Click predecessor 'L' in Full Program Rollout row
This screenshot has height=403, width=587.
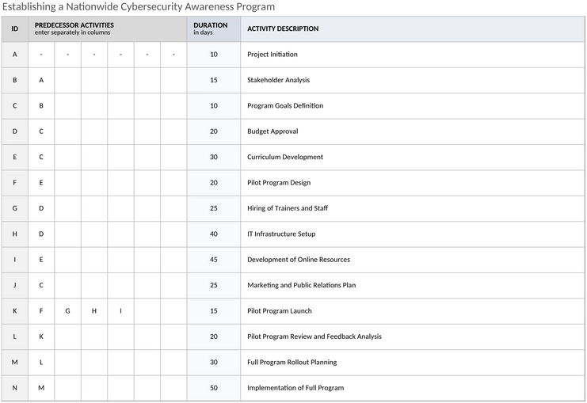41,362
